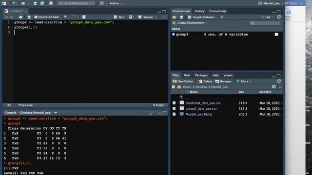The image size is (312, 175).
Task: Go up to the parent directory arrow
Action: pos(181,97)
